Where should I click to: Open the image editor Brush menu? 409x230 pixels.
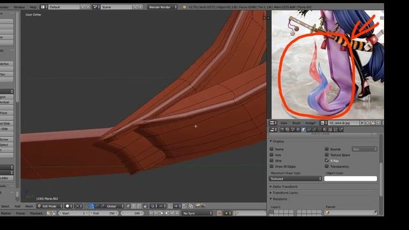(x=296, y=123)
